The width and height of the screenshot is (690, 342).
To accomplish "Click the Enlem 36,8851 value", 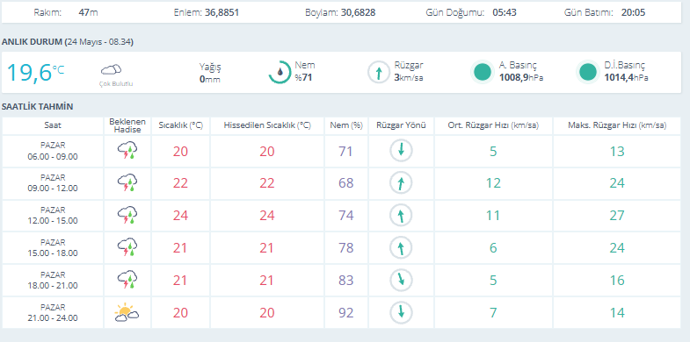I will tap(222, 12).
